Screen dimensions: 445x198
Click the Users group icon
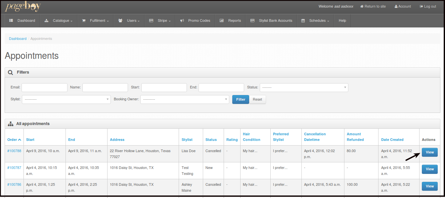120,20
